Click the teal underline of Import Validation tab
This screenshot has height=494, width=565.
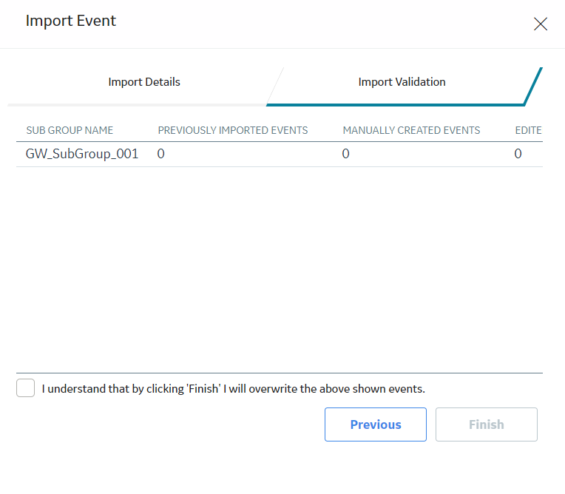pos(396,105)
